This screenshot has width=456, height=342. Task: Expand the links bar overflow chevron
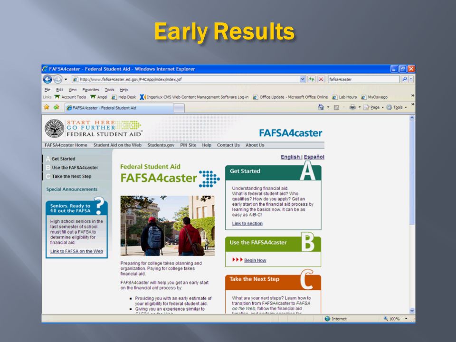[412, 95]
